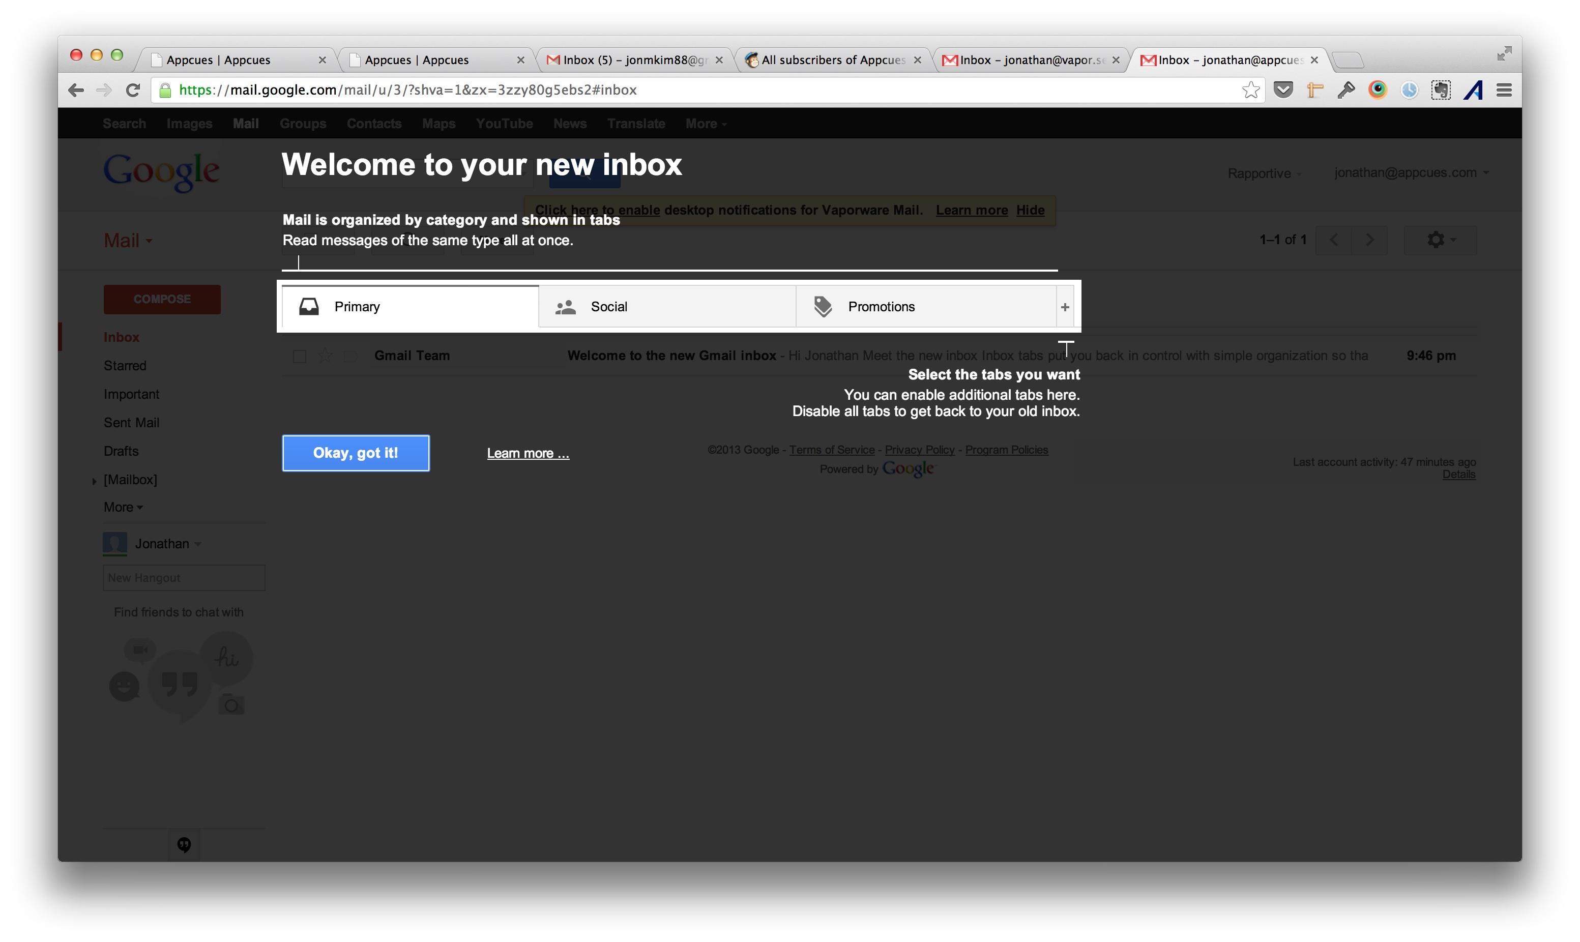Click the Promotions tag icon
This screenshot has width=1580, height=942.
click(823, 307)
